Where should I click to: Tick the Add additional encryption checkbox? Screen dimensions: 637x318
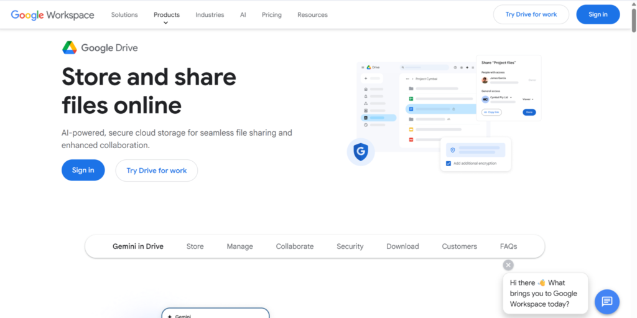[x=449, y=163]
